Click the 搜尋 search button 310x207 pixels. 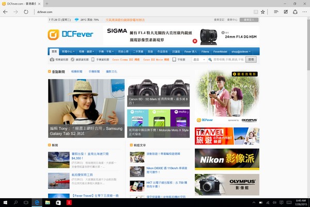click(251, 60)
